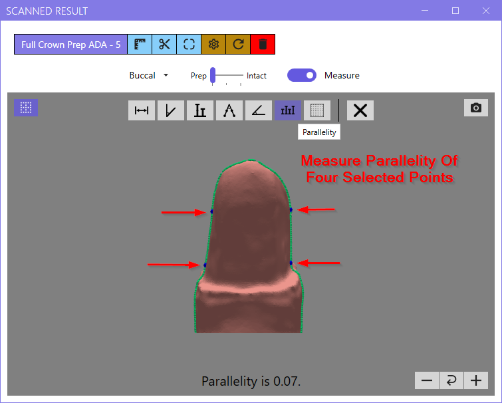Close the SCANNED RESULT window
This screenshot has height=403, width=502.
tap(485, 11)
